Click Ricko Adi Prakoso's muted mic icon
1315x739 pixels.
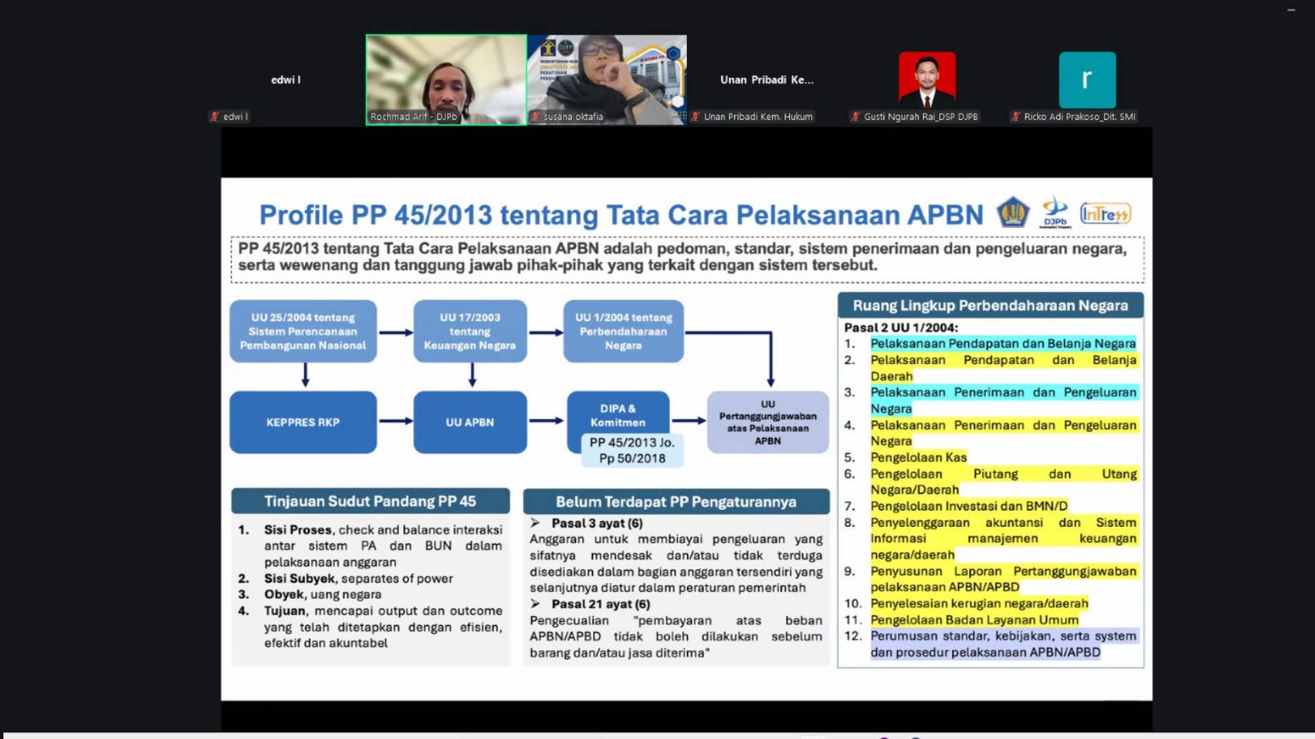(x=1016, y=117)
